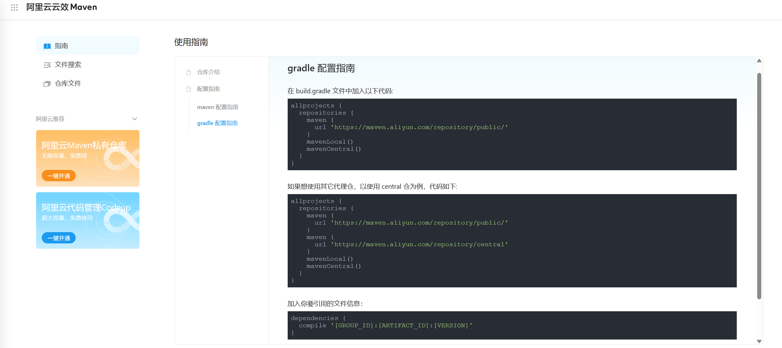Click mavenCentral() in the first code block
Image resolution: width=782 pixels, height=348 pixels.
[334, 149]
